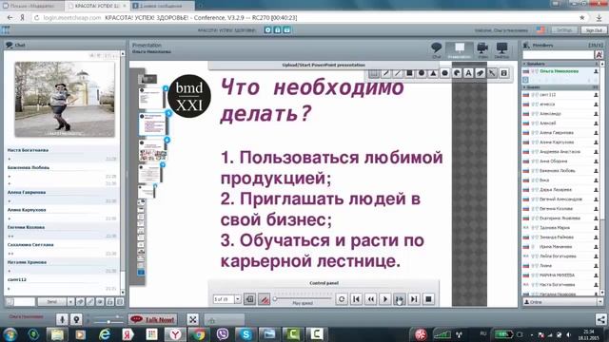
Task: Open slide number dropdown showing 5 of 19
Action: 237,299
